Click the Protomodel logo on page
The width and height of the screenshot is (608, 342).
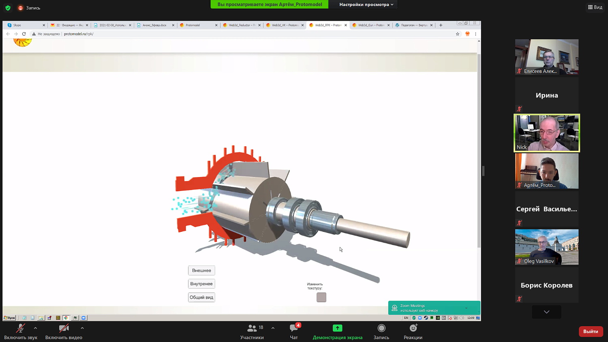pos(22,43)
